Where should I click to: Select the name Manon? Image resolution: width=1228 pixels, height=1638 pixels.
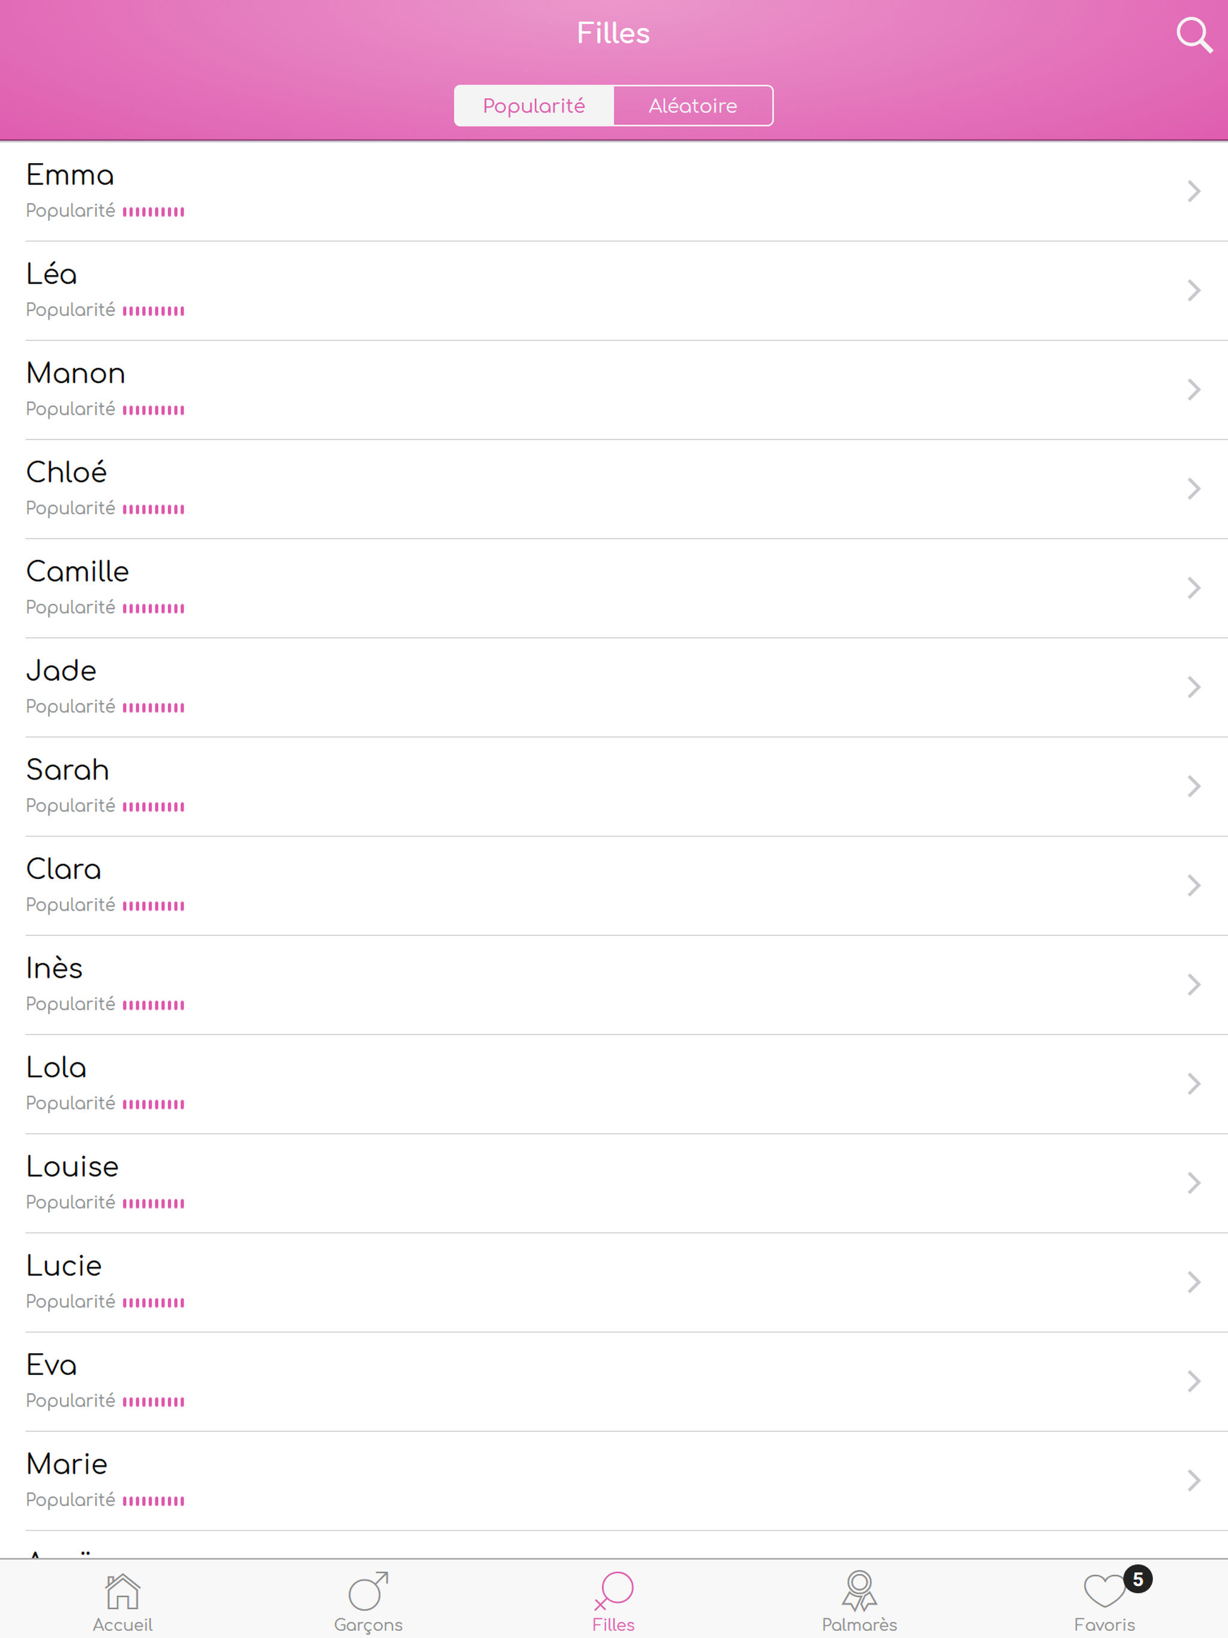(x=76, y=373)
